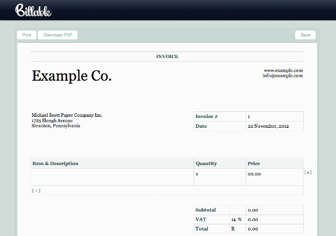This screenshot has width=336, height=236.
Task: Click the 1725 Slough Avenue line
Action: tap(52, 120)
